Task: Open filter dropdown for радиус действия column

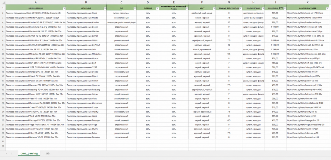Action: click(x=240, y=9)
